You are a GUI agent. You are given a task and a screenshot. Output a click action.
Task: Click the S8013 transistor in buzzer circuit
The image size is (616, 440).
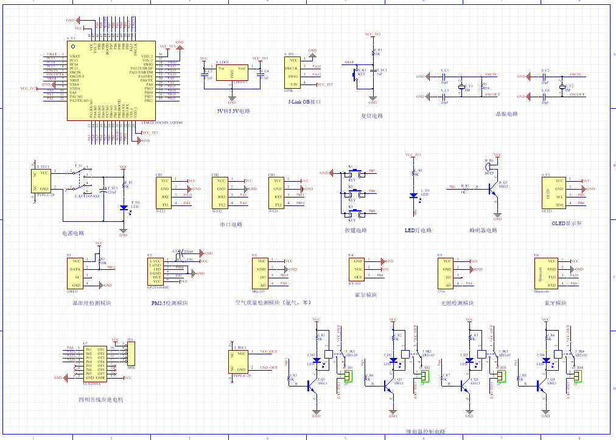coord(493,190)
